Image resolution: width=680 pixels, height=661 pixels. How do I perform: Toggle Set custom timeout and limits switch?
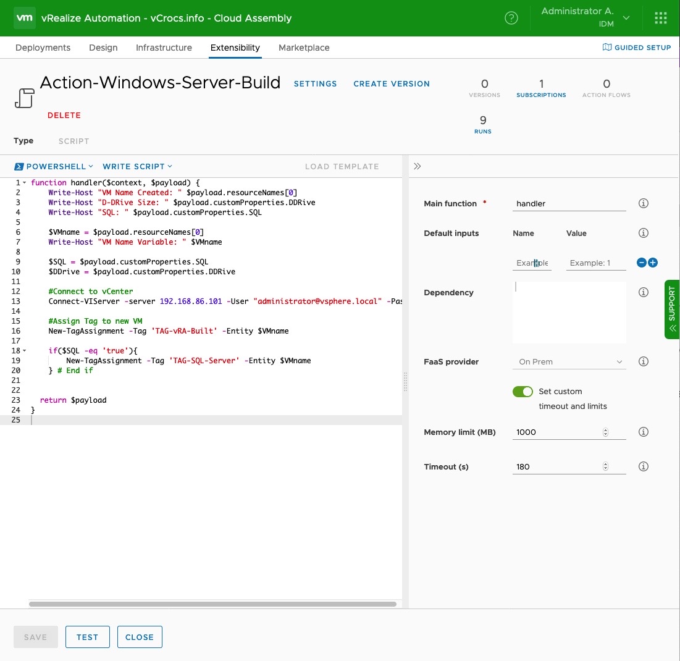523,392
